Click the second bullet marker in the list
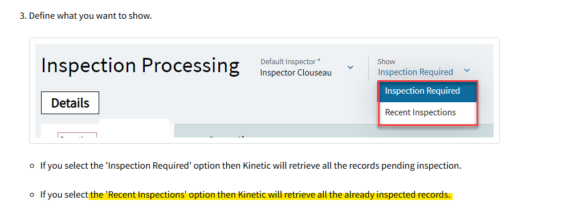The width and height of the screenshot is (582, 209). (x=32, y=195)
